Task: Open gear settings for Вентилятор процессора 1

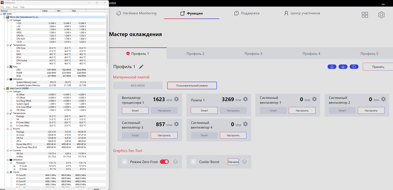Action: tap(177, 99)
